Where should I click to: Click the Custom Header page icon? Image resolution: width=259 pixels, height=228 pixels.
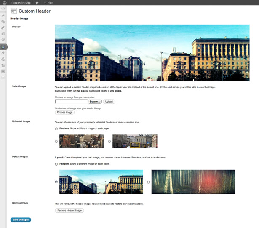pyautogui.click(x=13, y=11)
